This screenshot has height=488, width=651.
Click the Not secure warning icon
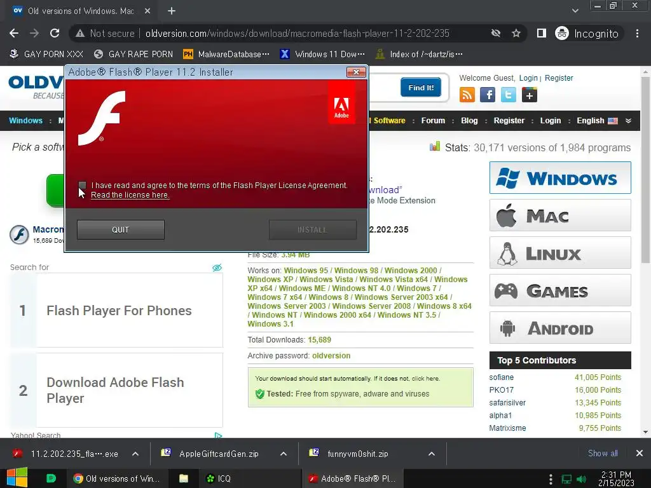pos(80,33)
